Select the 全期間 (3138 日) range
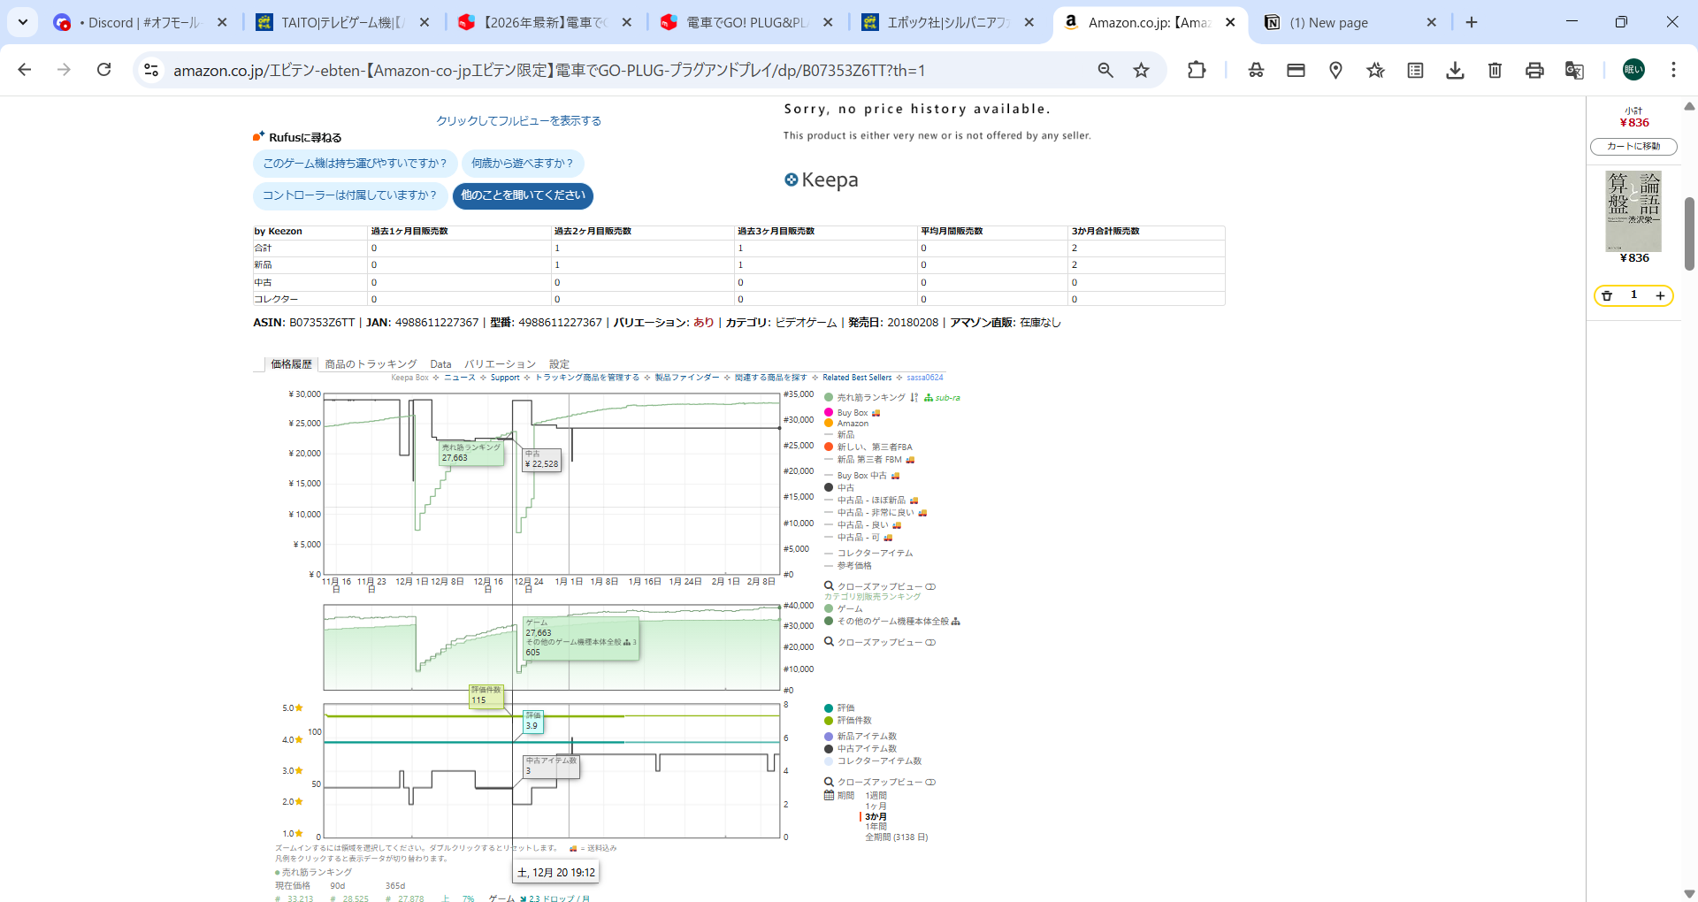This screenshot has width=1698, height=902. pos(896,837)
